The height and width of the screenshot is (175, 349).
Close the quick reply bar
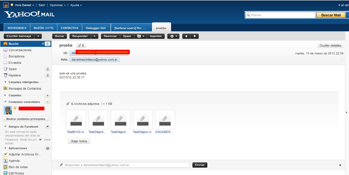pyautogui.click(x=340, y=165)
